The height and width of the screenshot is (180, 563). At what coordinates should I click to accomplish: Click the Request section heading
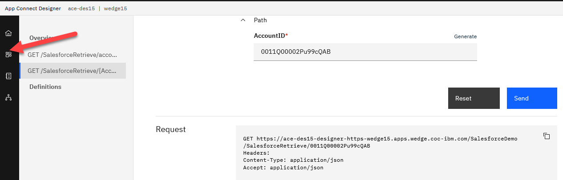pos(171,129)
